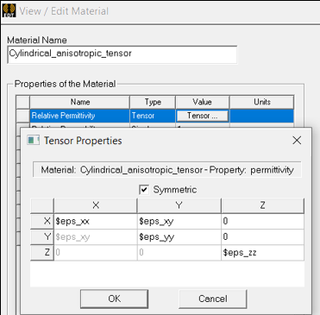
Task: Click the greyed zero in row Z column X
Action: [x=96, y=253]
